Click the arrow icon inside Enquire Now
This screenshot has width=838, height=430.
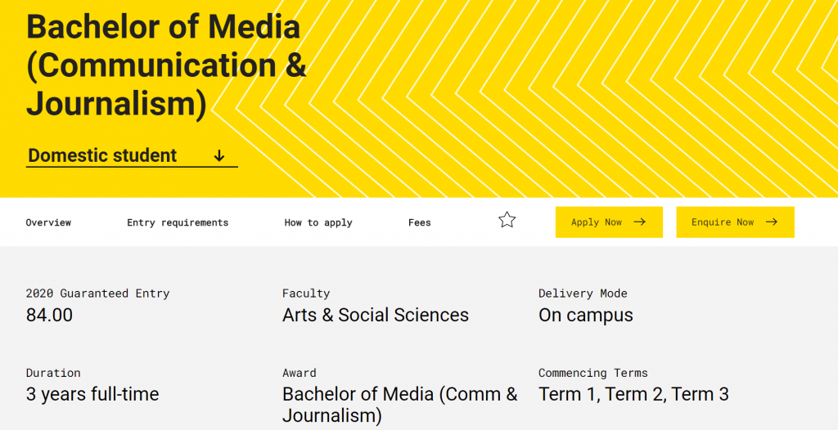click(771, 222)
